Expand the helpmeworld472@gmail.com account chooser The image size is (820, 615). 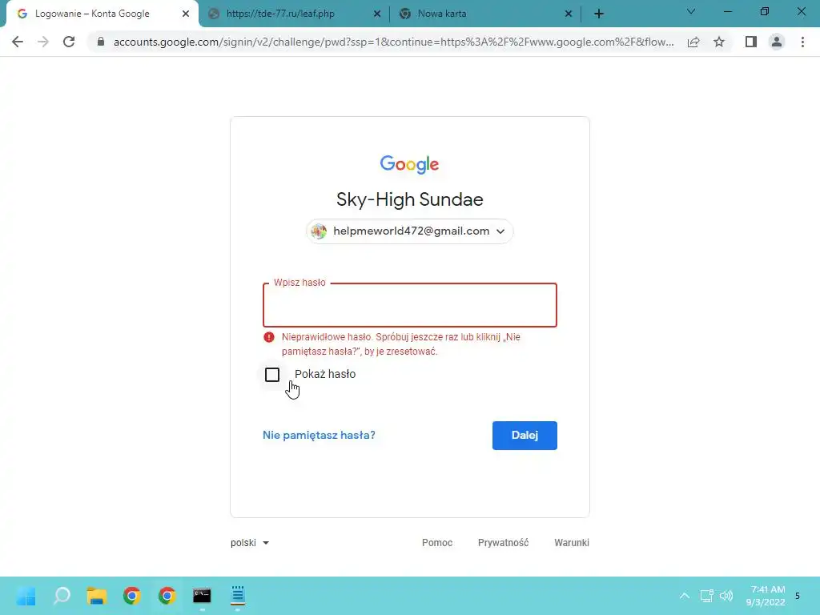(x=409, y=231)
